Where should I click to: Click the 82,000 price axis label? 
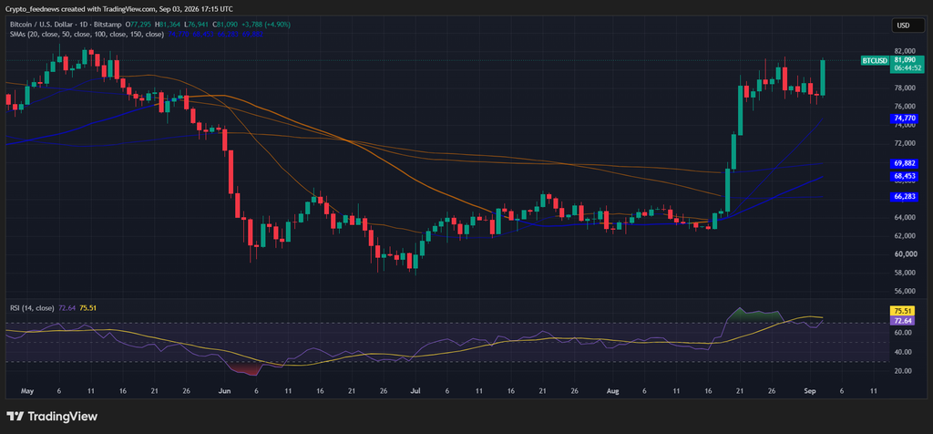pyautogui.click(x=907, y=52)
